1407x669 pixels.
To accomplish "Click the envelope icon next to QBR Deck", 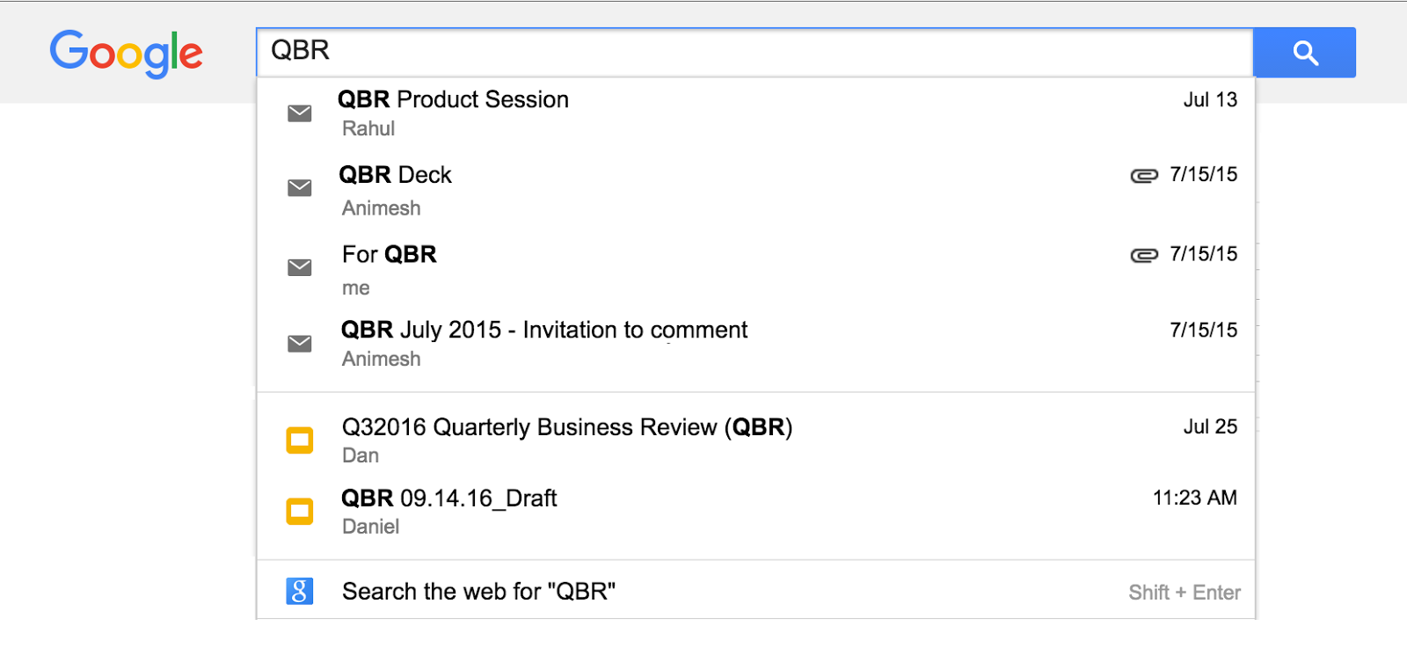I will coord(300,188).
